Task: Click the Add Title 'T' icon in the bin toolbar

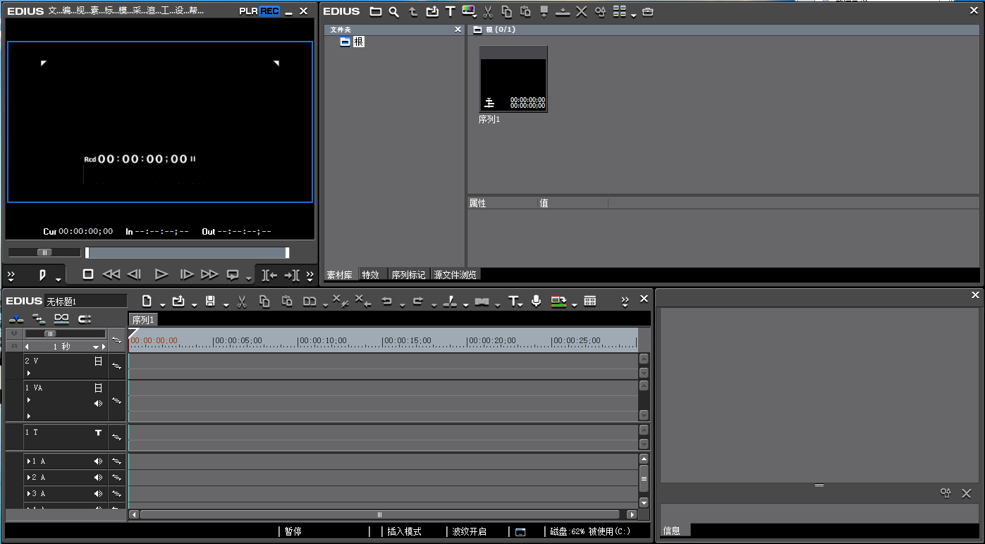Action: tap(450, 11)
